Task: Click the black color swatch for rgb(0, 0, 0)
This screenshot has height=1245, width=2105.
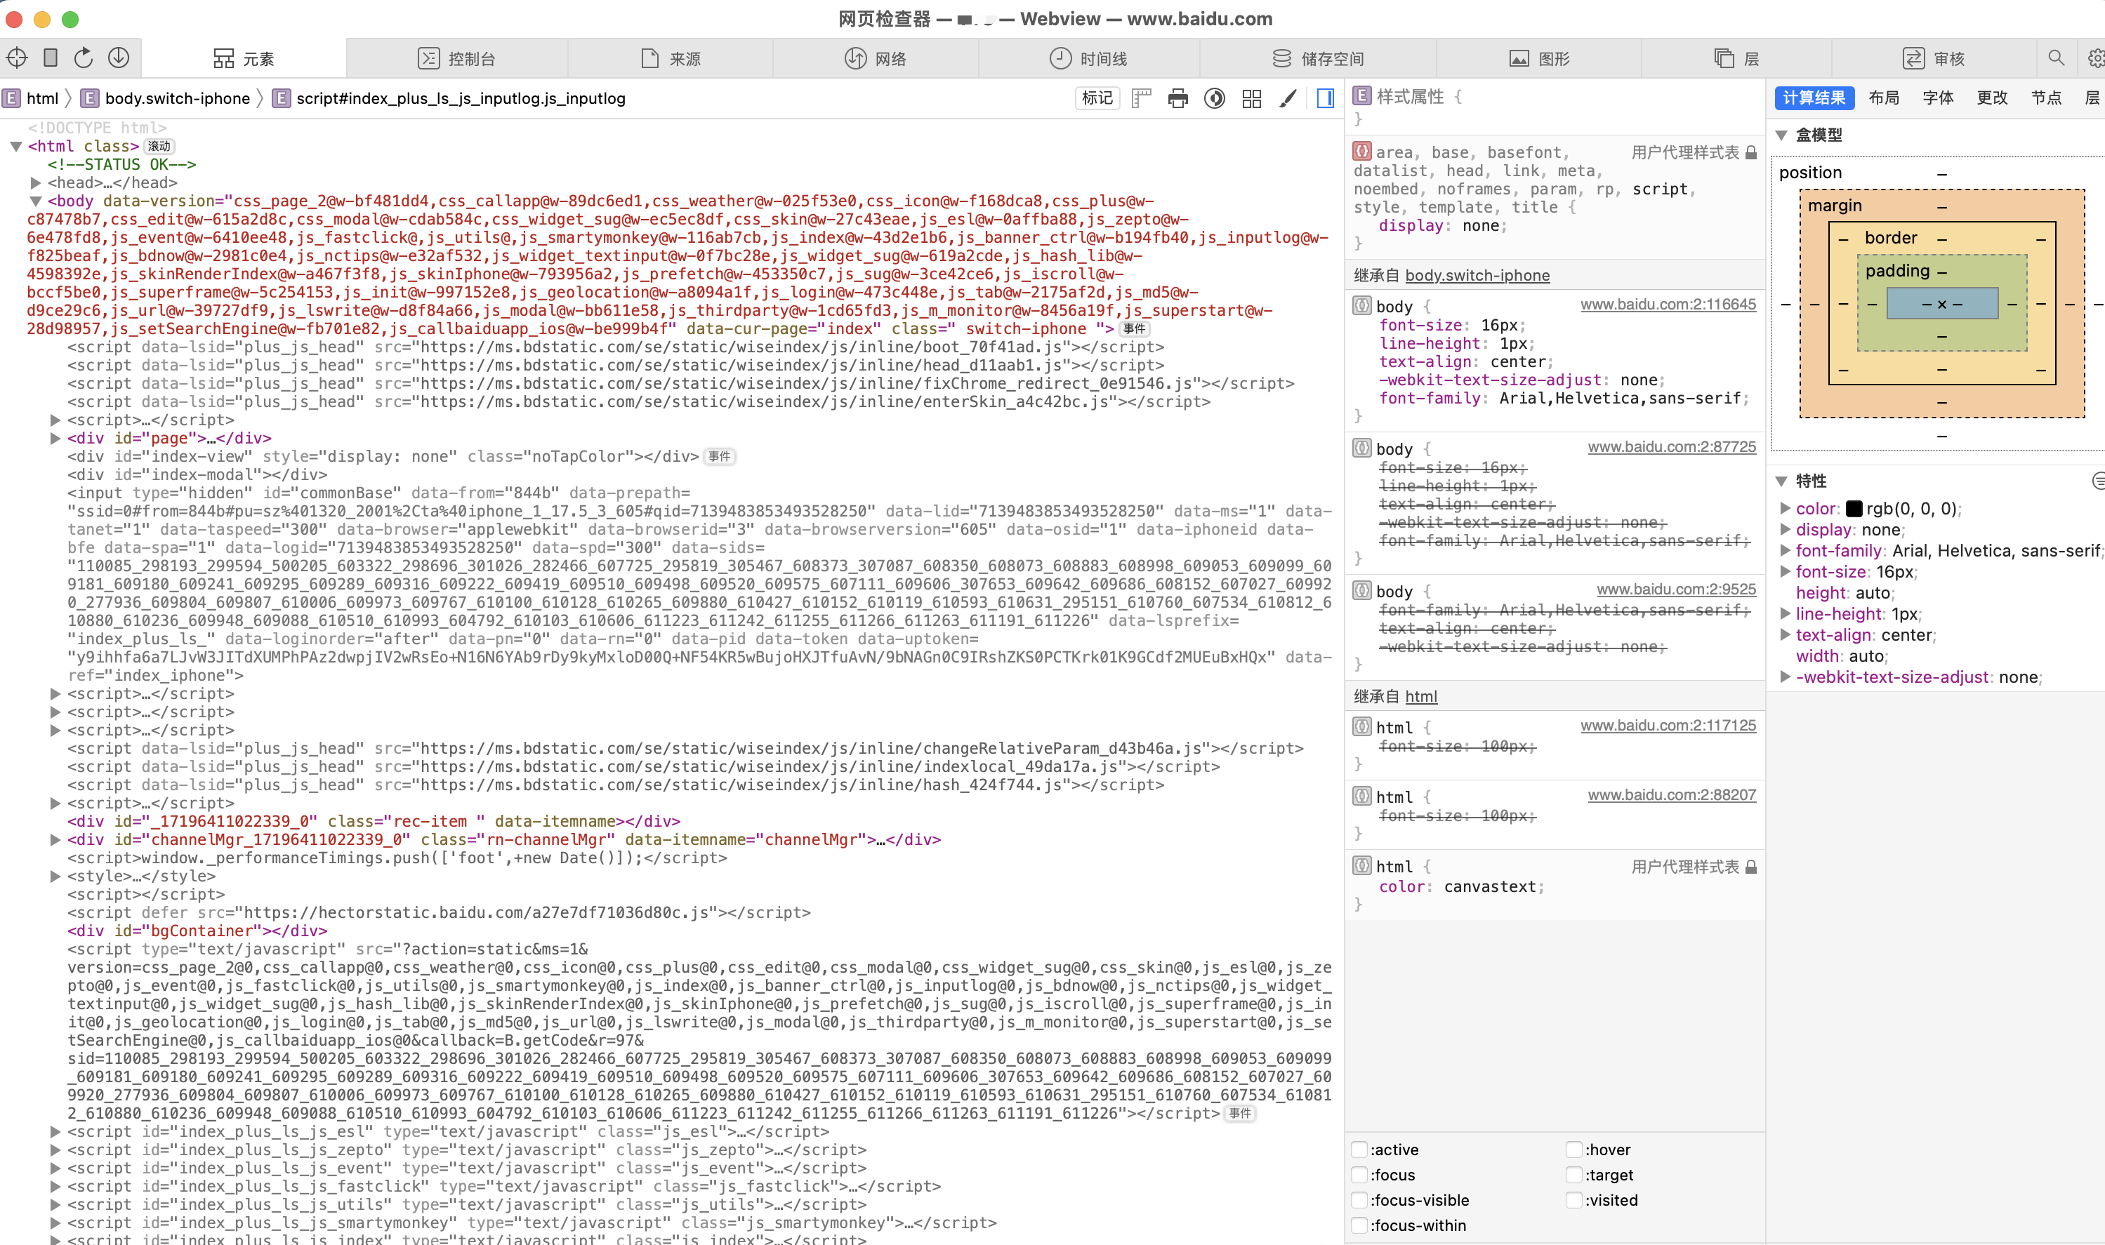Action: click(1854, 508)
